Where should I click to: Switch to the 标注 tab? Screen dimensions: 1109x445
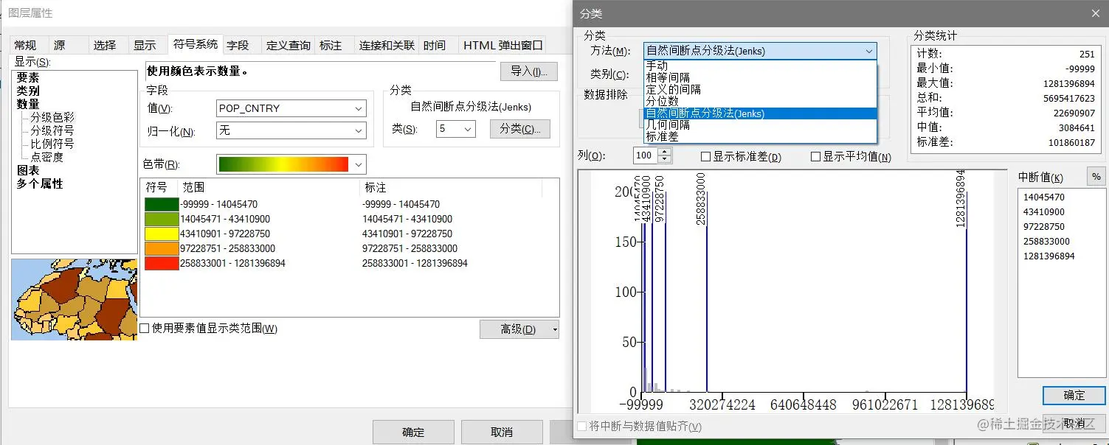[x=331, y=45]
